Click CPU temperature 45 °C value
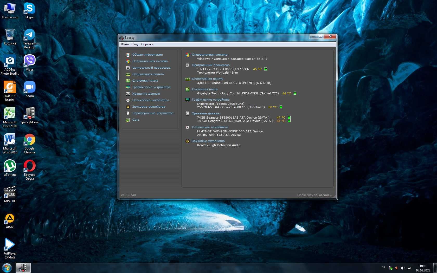This screenshot has height=273, width=437. coord(257,69)
